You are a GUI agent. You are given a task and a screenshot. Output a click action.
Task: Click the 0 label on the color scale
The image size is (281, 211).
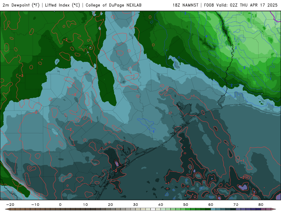pos(60,205)
